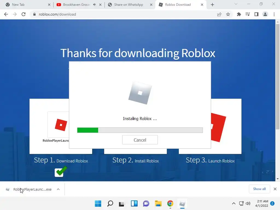Open Teams Chat on taskbar

point(146,203)
